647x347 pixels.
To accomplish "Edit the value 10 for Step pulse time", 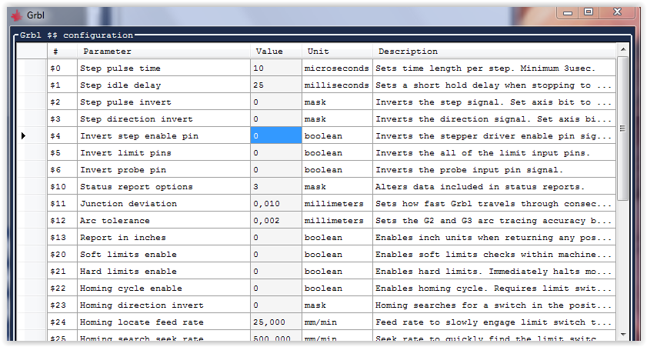I will [x=276, y=68].
